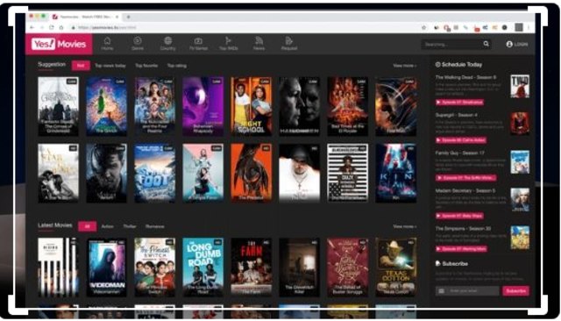This screenshot has height=321, width=561.
Task: Bookmark this page with the star icon
Action: point(424,27)
